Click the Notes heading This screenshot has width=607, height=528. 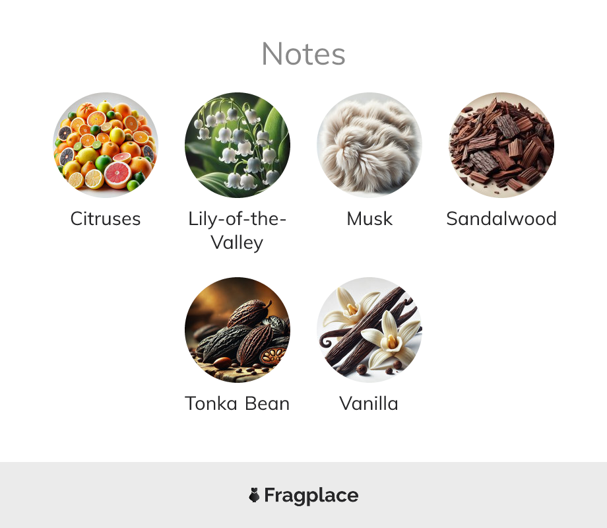coord(303,54)
